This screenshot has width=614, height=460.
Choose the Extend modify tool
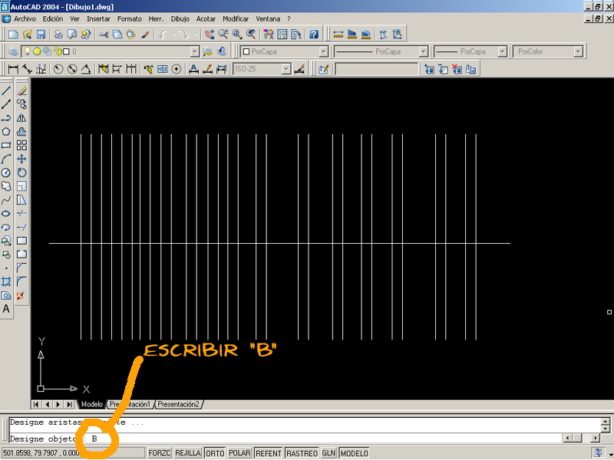(22, 227)
